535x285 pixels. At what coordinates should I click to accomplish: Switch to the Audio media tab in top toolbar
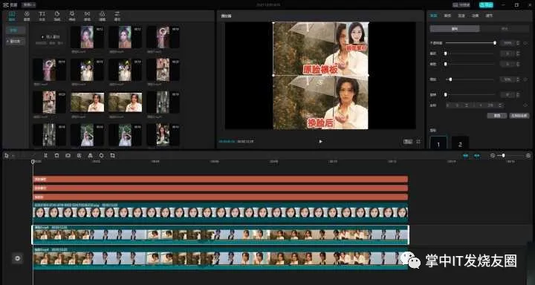[x=27, y=16]
